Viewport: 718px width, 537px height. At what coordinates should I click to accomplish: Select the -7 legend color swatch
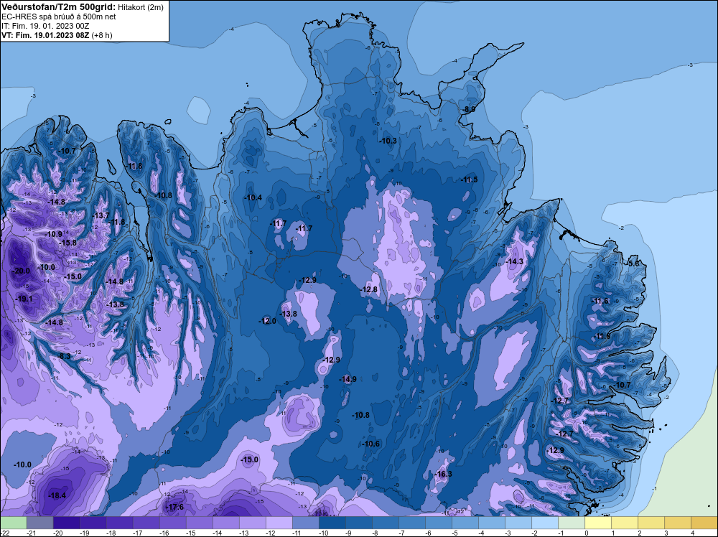(x=411, y=523)
